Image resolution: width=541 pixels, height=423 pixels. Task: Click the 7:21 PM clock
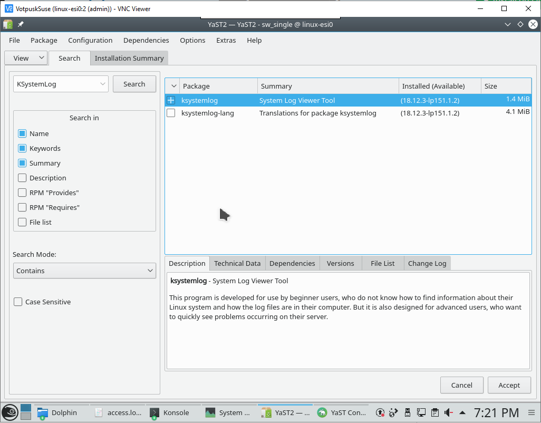[x=496, y=412]
